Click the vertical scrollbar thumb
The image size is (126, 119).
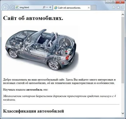123,50
